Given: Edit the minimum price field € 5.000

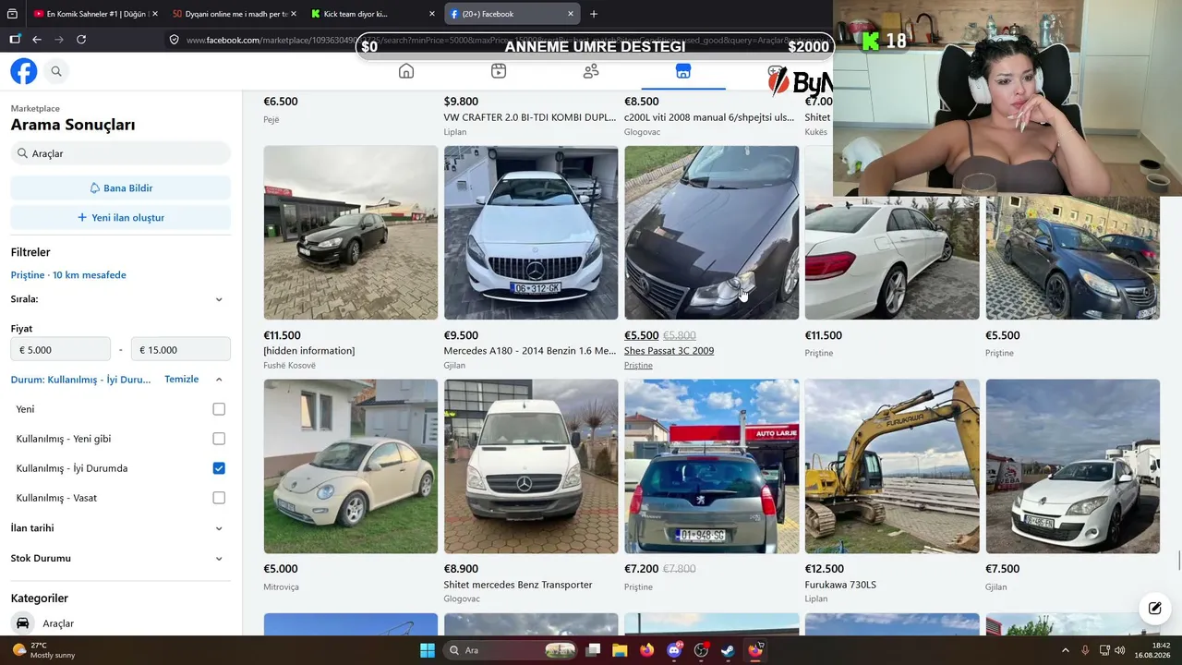Looking at the screenshot, I should point(61,350).
